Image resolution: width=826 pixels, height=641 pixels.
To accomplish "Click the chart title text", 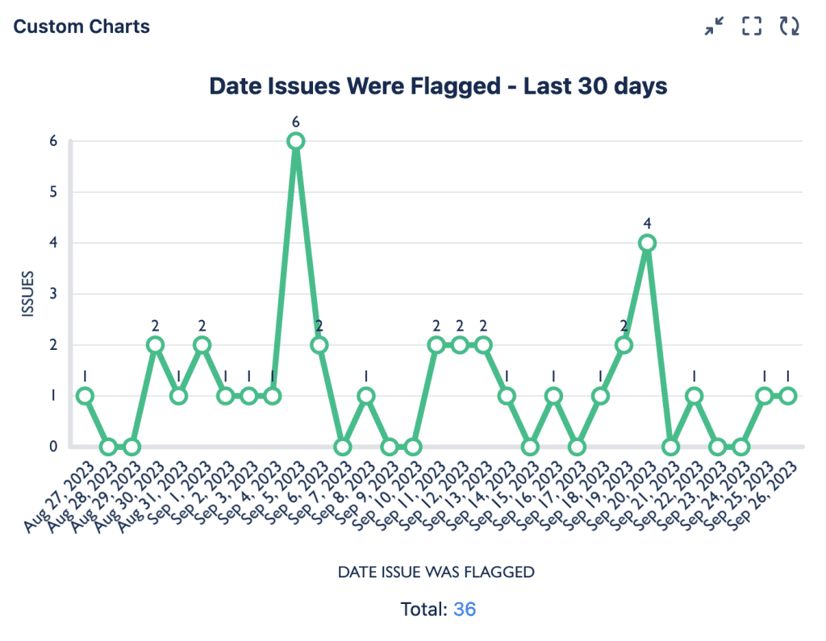I will coord(438,86).
